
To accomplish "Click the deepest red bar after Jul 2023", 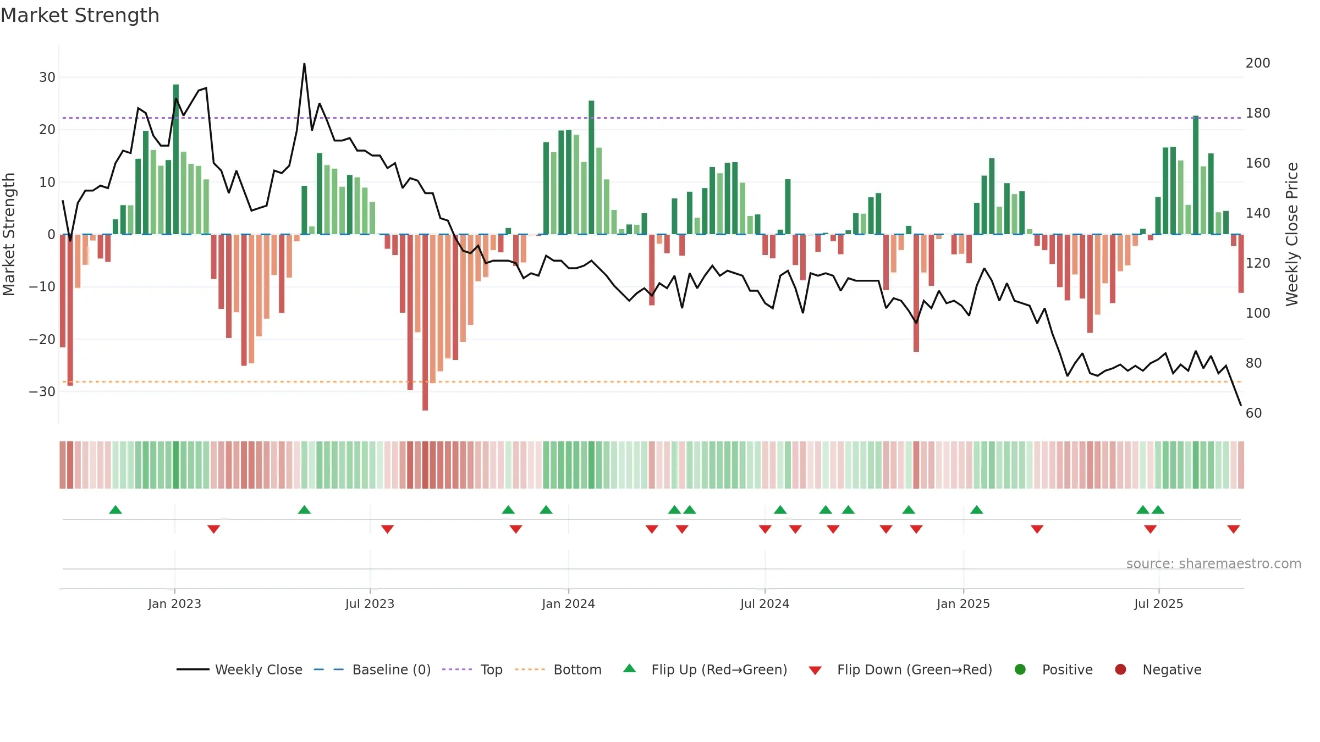I will pyautogui.click(x=425, y=322).
